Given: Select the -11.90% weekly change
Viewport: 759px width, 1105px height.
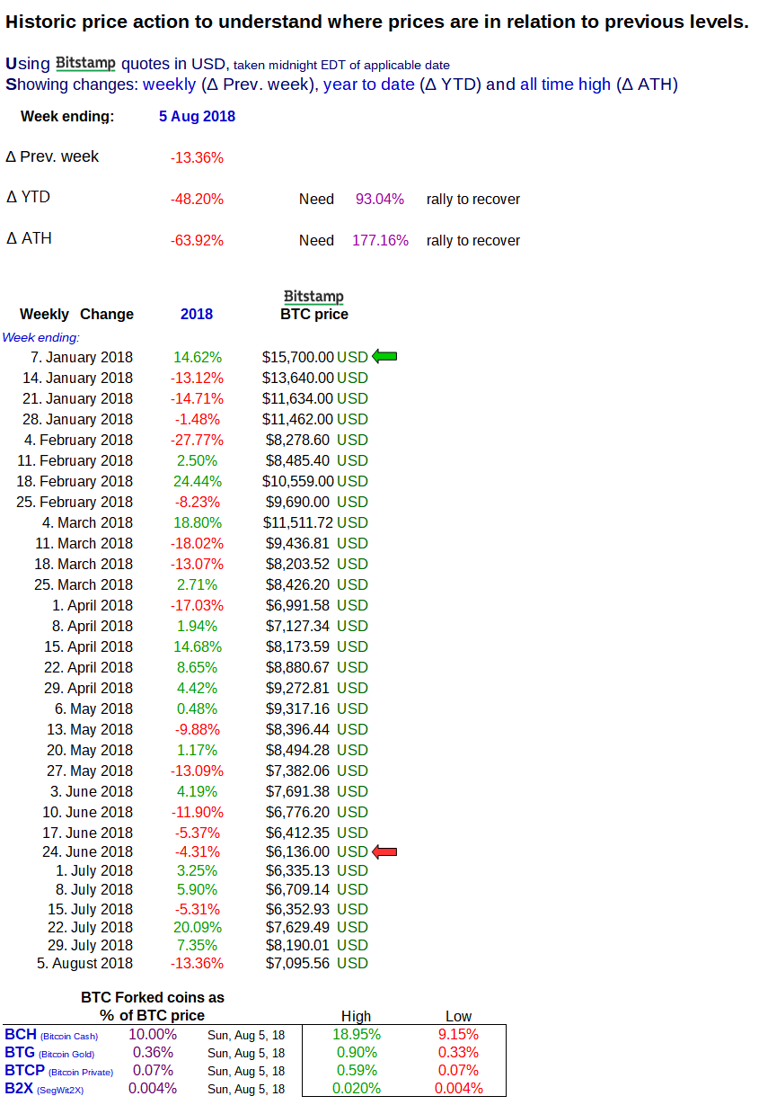Looking at the screenshot, I should pyautogui.click(x=197, y=812).
